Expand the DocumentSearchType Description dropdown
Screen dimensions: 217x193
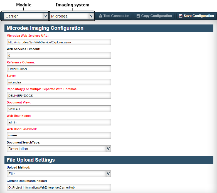pos(59,149)
